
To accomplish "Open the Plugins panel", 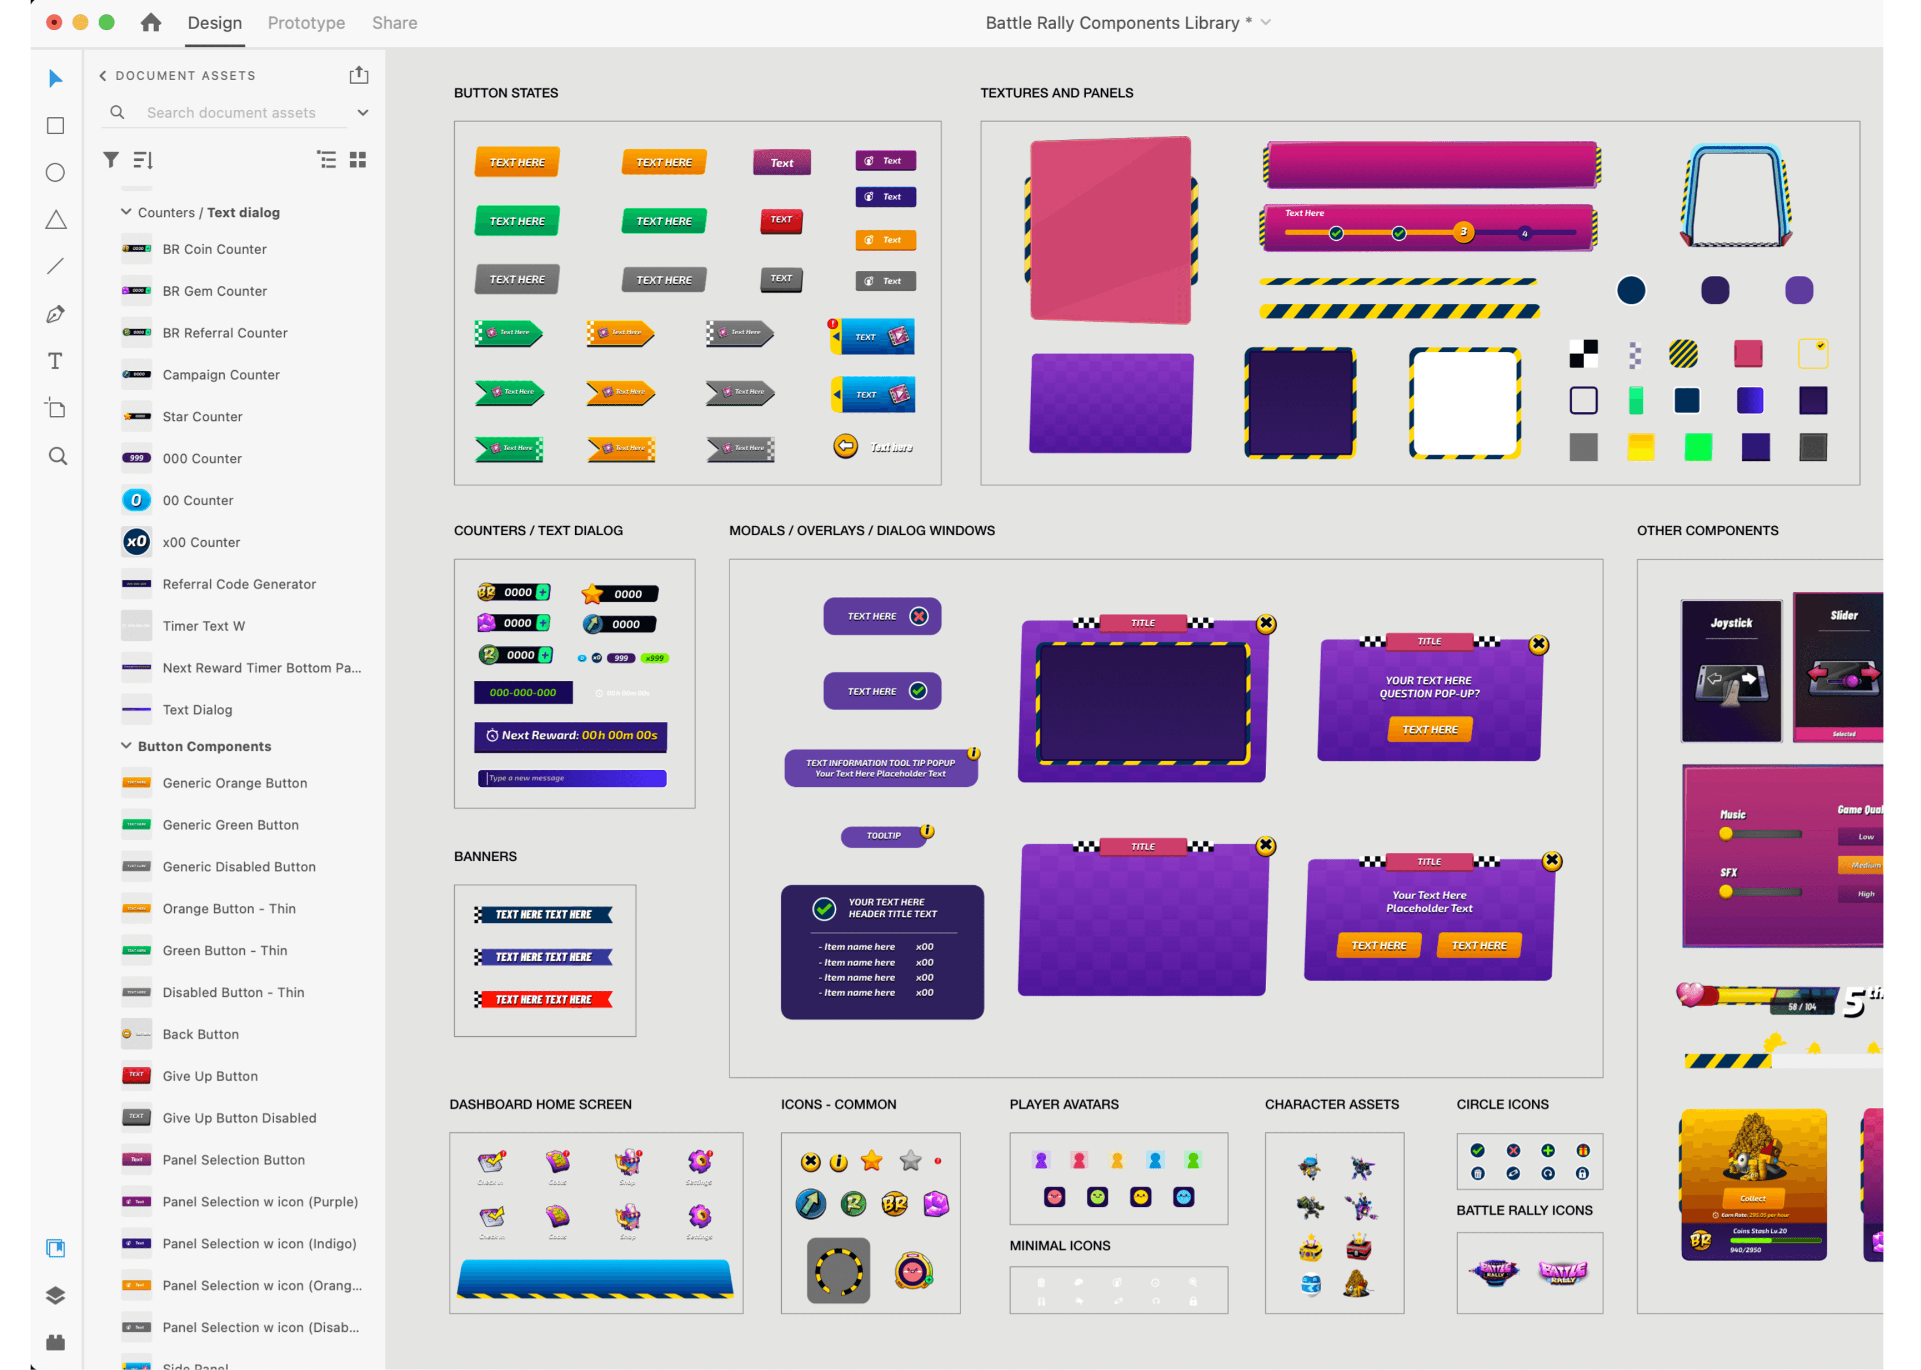I will click(x=56, y=1342).
